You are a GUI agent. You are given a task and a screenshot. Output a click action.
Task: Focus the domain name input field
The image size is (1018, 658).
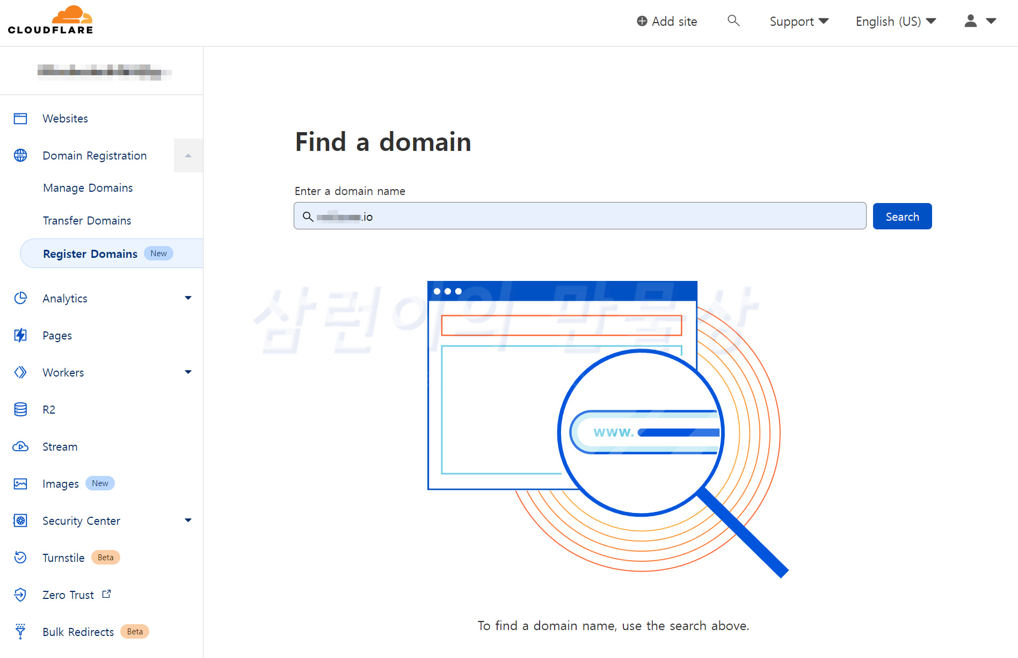tap(580, 216)
